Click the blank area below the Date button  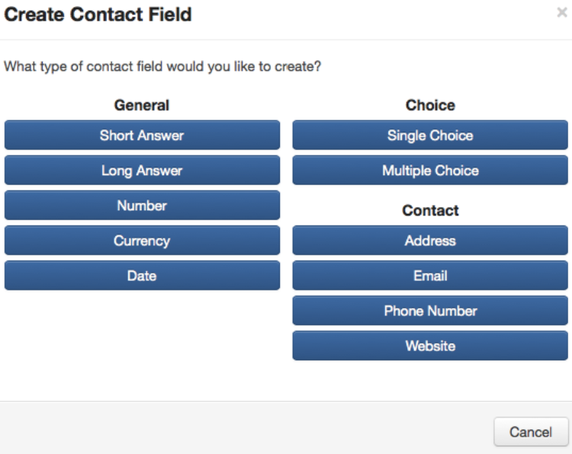[x=142, y=335]
